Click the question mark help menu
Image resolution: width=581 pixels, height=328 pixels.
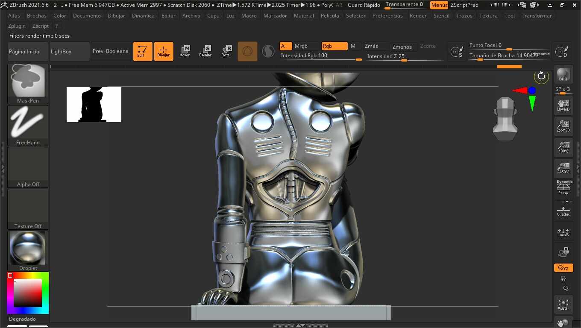(56, 26)
